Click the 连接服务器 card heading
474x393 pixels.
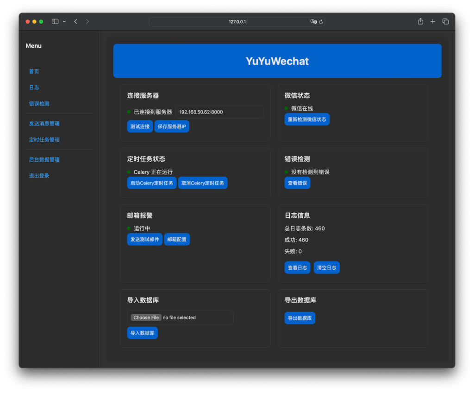[x=143, y=95]
